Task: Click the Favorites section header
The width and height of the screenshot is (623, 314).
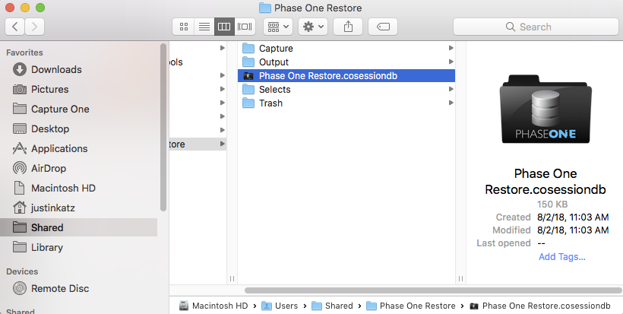Action: click(24, 52)
